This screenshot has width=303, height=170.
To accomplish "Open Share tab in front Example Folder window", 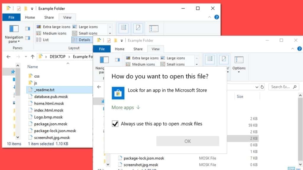I will point(138,49).
